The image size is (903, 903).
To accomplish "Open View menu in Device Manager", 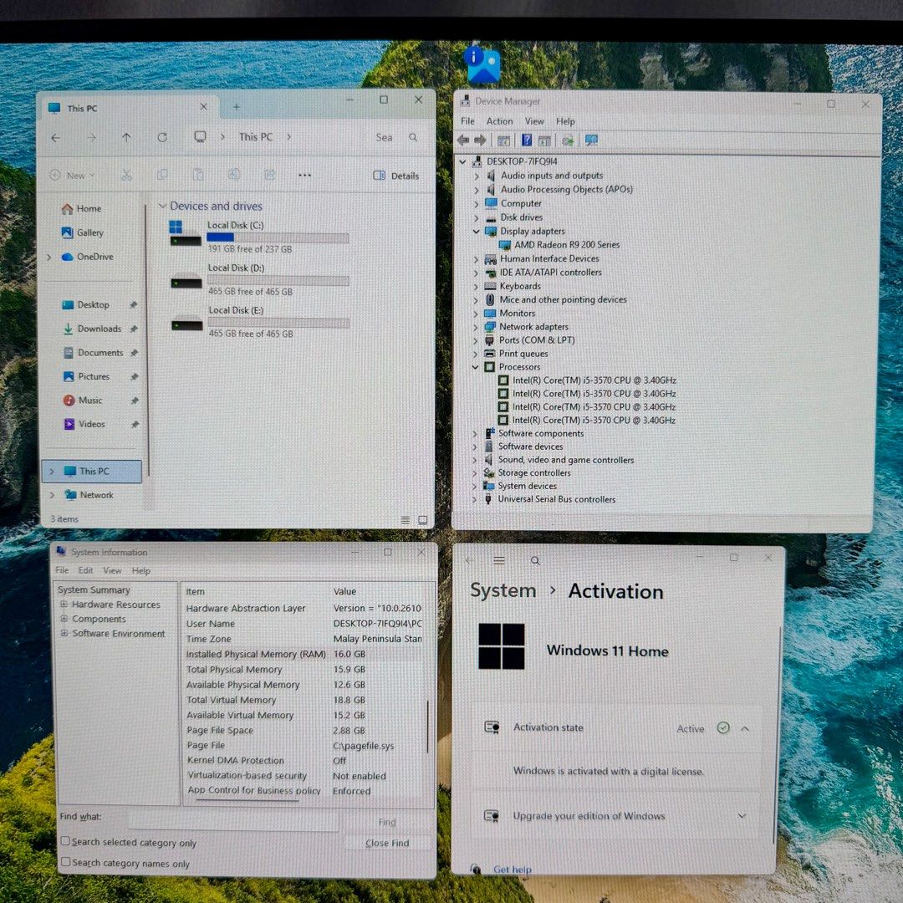I will (x=533, y=121).
